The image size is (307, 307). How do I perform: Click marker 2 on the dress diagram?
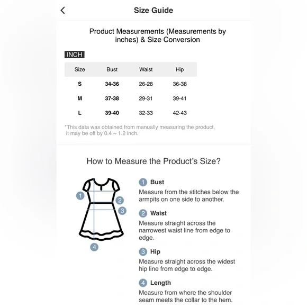coord(120,200)
